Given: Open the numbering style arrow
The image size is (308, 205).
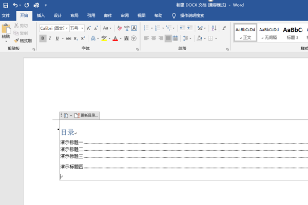Looking at the screenshot, I should 163,28.
